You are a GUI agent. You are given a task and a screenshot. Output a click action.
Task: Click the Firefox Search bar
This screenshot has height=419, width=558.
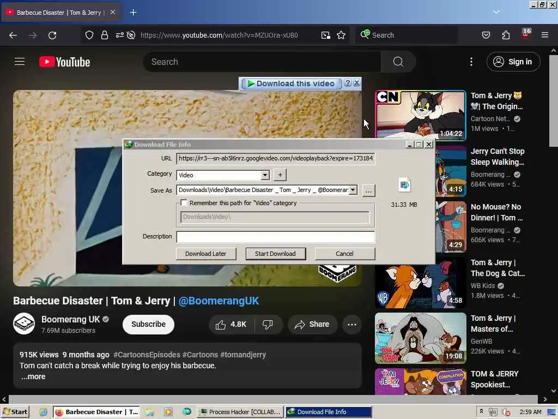coord(406,35)
